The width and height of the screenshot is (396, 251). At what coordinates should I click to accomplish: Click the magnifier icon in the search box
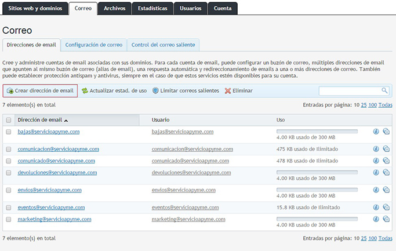click(384, 90)
